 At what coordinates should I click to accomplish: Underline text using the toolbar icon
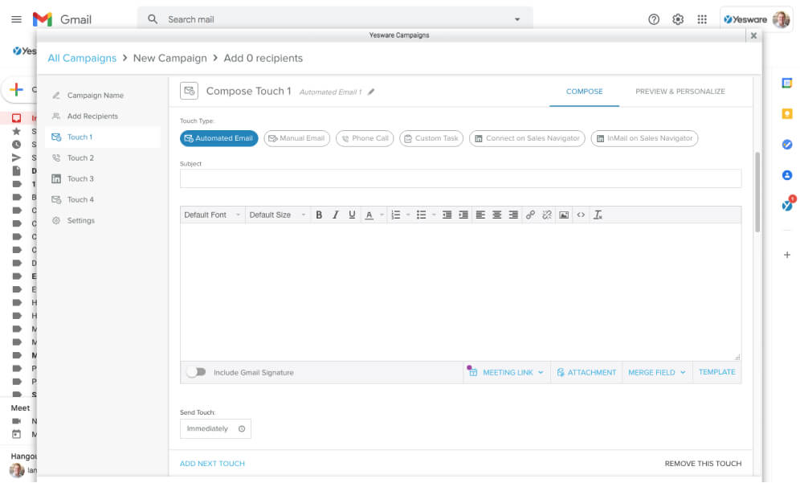[x=352, y=215]
